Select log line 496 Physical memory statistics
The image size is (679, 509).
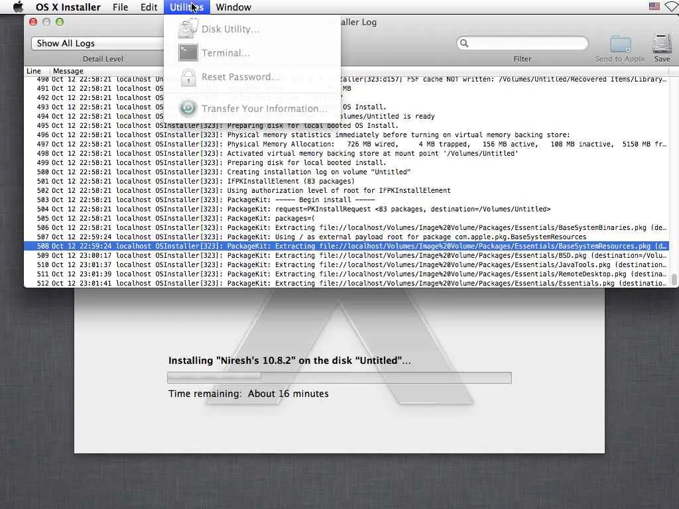[346, 135]
